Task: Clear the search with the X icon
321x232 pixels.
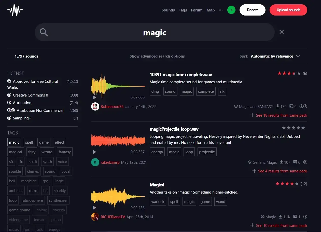Action: (x=282, y=32)
